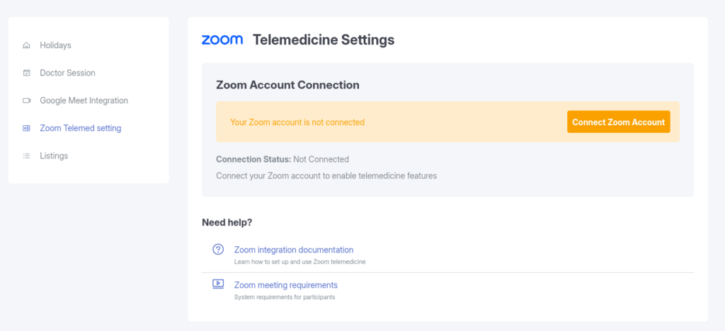Go to the Doctor Session page
725x331 pixels.
point(67,73)
